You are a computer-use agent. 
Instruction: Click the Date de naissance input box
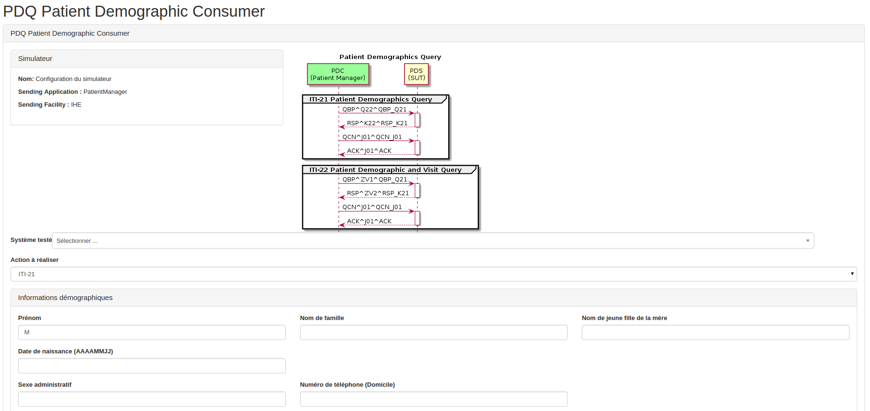(151, 366)
